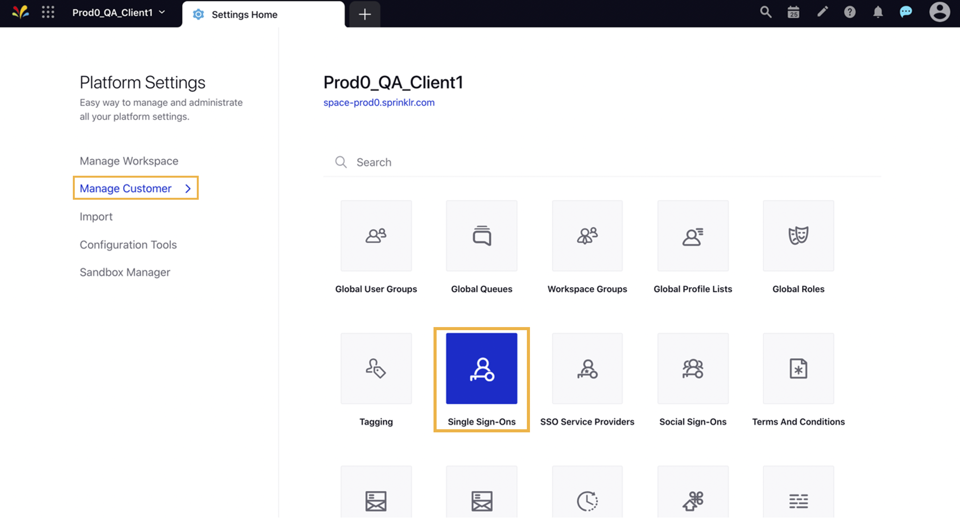Screen dimensions: 960x521
Task: Open the Global Roles masks icon
Action: point(798,236)
